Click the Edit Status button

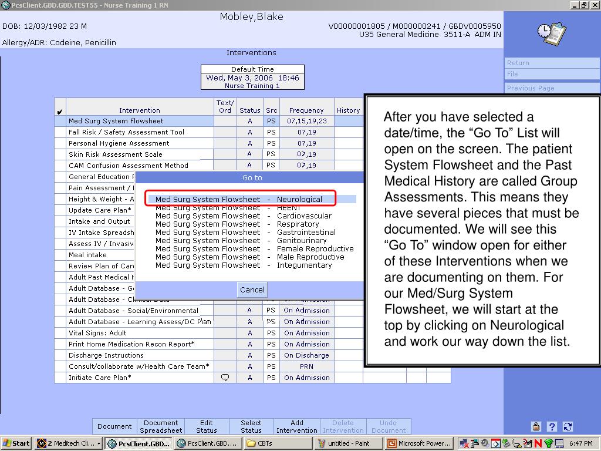[x=207, y=426]
